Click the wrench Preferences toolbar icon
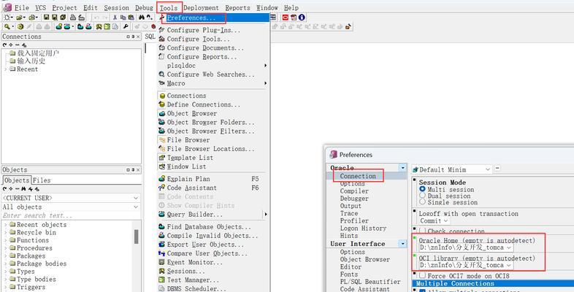 [x=126, y=27]
